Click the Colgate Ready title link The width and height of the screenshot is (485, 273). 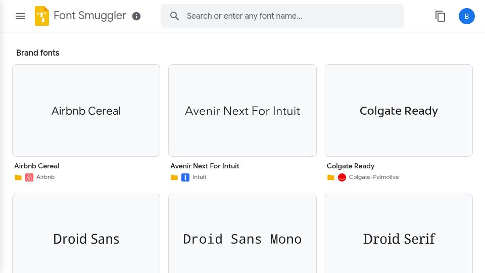pos(351,166)
